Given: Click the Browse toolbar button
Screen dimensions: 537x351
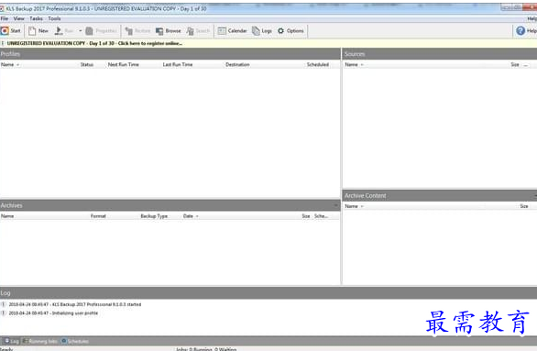Looking at the screenshot, I should click(168, 31).
